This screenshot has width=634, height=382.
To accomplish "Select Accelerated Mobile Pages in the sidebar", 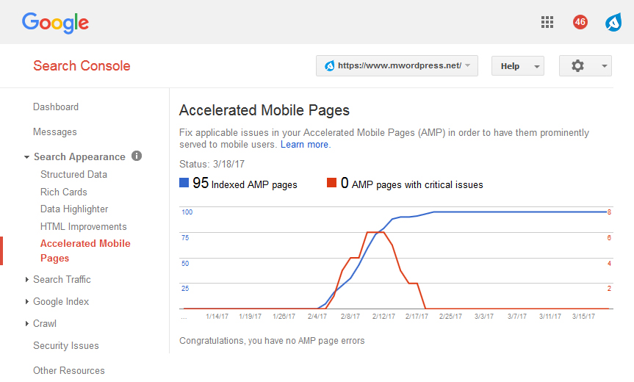I will (x=85, y=251).
